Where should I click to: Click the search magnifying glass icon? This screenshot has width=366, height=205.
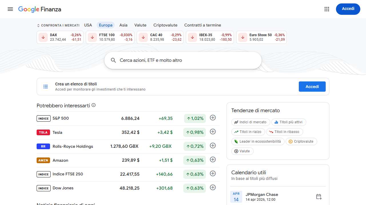click(113, 60)
